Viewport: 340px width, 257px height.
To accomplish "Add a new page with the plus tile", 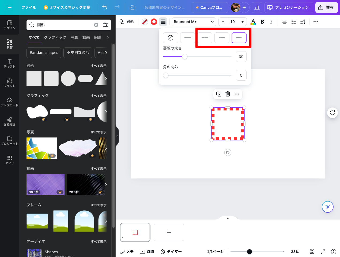I will tap(169, 232).
